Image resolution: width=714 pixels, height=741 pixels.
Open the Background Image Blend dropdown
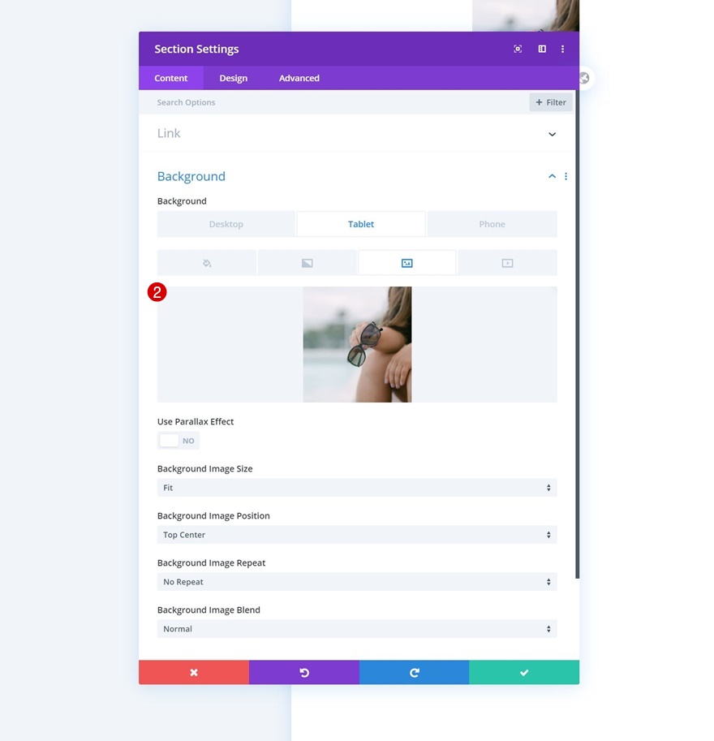click(x=357, y=628)
